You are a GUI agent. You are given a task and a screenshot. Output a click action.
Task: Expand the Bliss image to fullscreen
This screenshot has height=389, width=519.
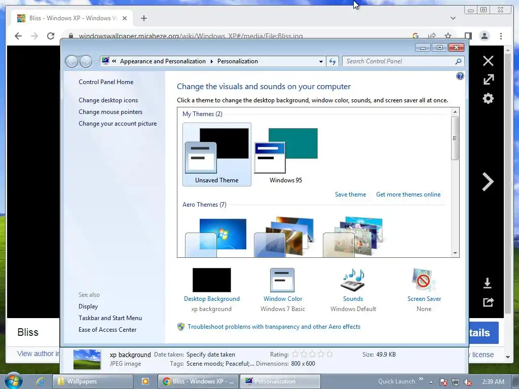pos(488,80)
